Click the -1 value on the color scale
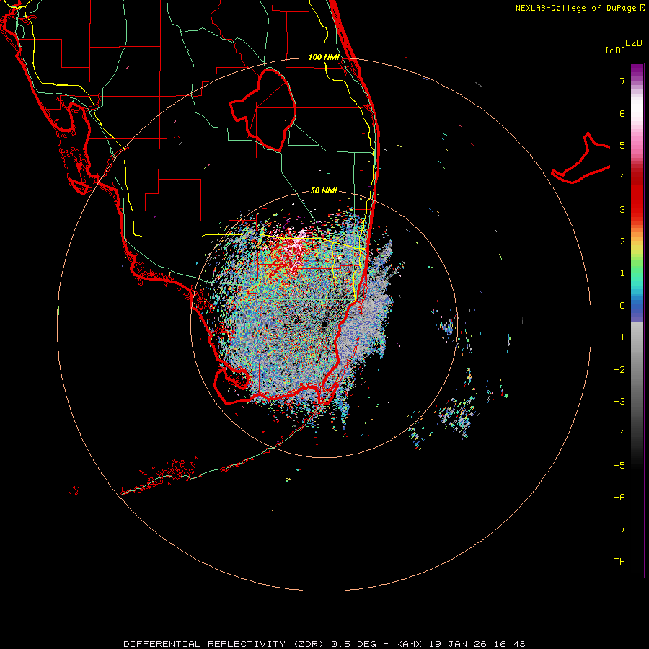The height and width of the screenshot is (649, 649). [x=619, y=337]
